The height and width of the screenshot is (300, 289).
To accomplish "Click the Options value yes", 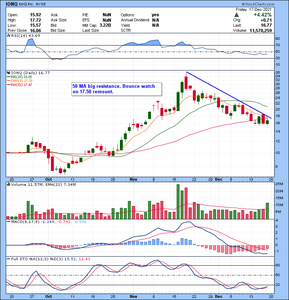I will pos(155,15).
